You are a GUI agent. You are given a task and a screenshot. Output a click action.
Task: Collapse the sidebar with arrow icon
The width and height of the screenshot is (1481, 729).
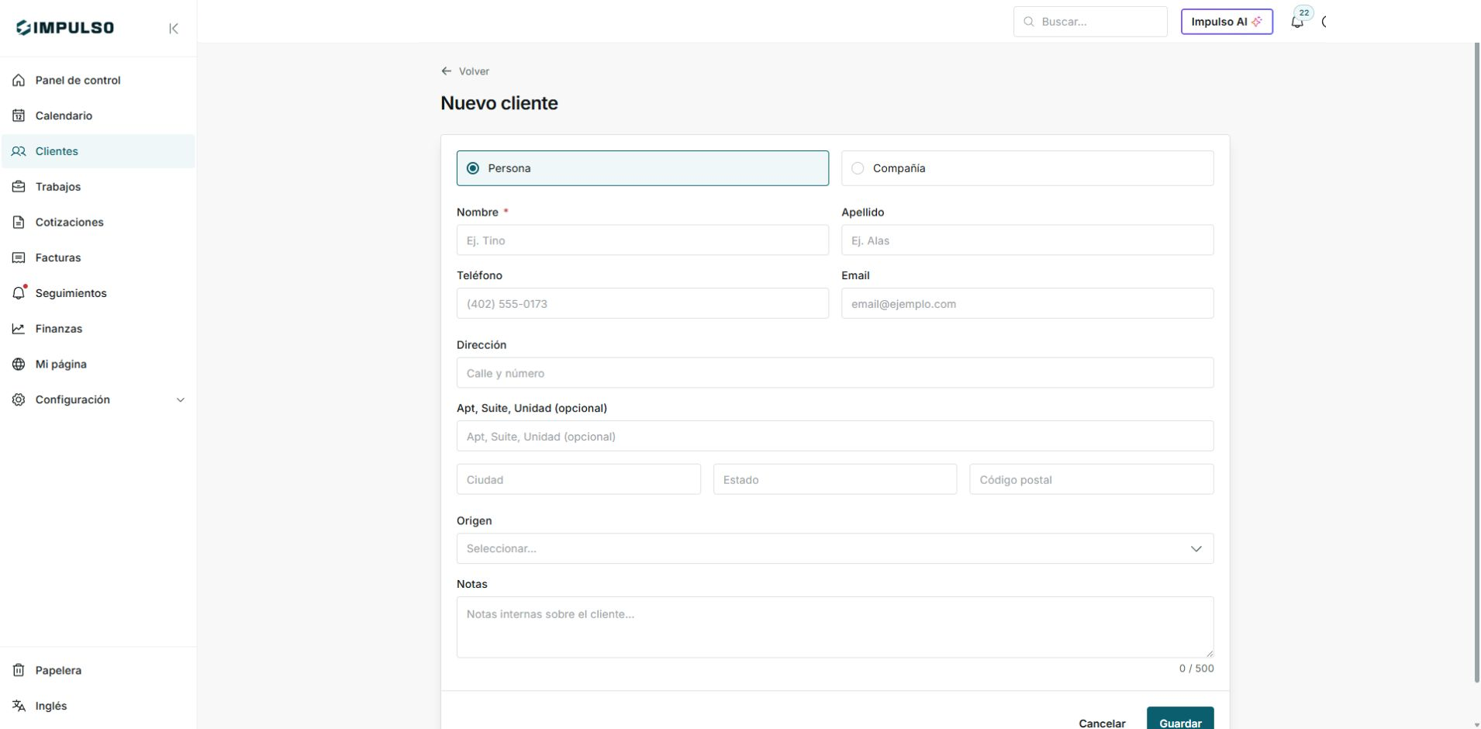174,29
